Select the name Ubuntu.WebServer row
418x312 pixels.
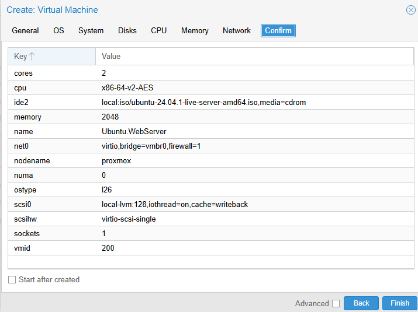point(211,131)
